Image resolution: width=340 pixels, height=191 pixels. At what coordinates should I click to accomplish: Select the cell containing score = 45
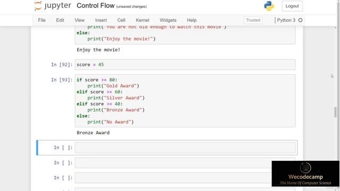click(x=185, y=65)
